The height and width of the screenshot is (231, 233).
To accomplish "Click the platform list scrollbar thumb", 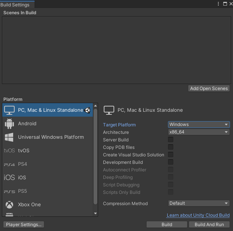I will (x=95, y=157).
